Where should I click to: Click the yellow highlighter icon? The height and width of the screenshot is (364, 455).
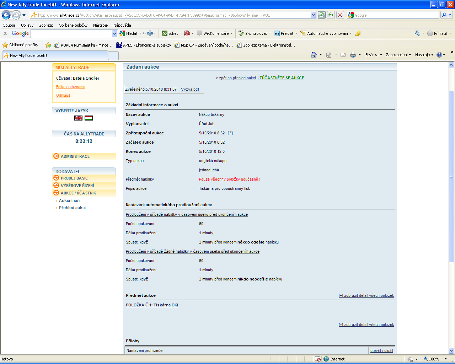click(x=358, y=33)
